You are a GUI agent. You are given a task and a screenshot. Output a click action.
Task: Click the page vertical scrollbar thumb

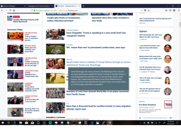coord(180,24)
